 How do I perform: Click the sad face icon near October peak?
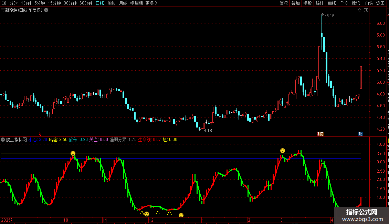(x=73, y=153)
